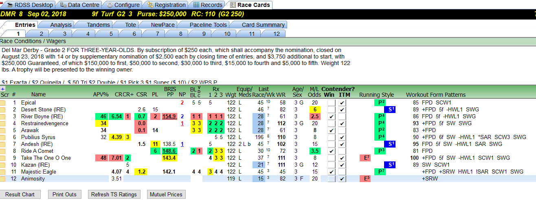Open the Tote sub-tab

pyautogui.click(x=130, y=25)
